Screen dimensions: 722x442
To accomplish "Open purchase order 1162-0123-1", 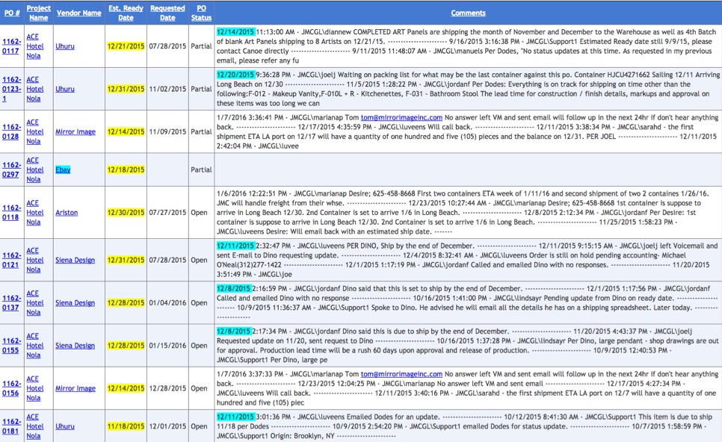I will (x=11, y=89).
